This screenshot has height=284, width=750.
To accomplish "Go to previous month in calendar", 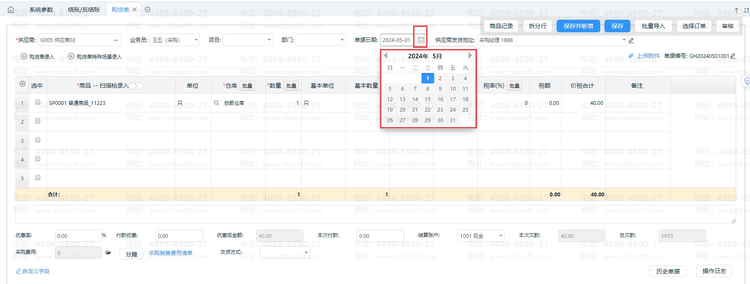I will click(385, 55).
